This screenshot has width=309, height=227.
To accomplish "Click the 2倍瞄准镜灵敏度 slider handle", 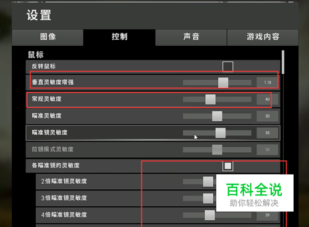I will coord(208,182).
